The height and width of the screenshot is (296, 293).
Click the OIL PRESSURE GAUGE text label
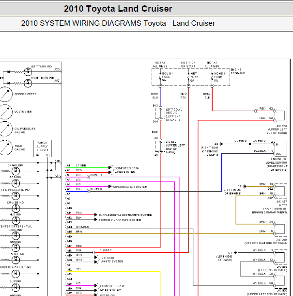(25, 131)
